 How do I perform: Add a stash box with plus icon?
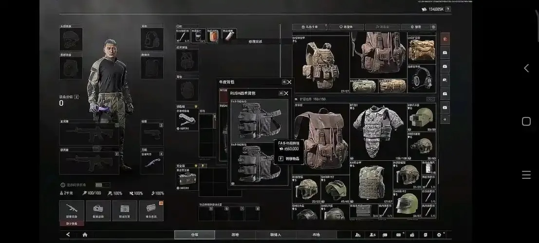(x=445, y=120)
